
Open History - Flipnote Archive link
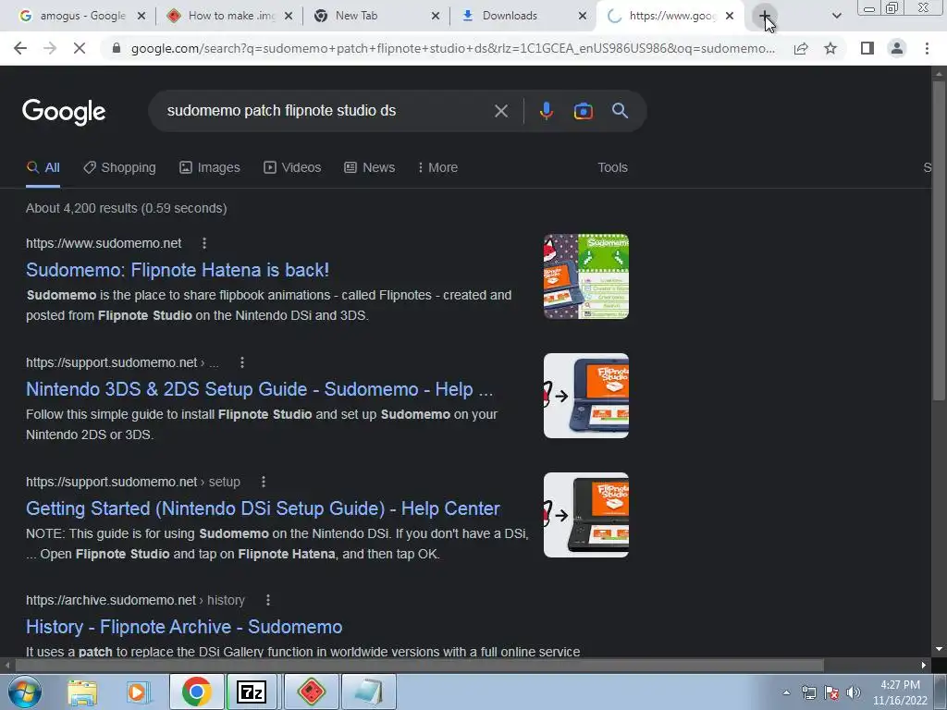pos(184,628)
